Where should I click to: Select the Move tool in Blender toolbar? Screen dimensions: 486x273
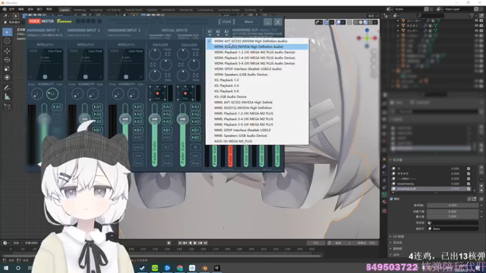tap(7, 51)
